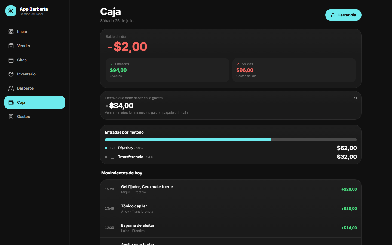Viewport: 392px width, 245px height.
Task: Click the banknote icon in the gaveta card
Action: 355,98
